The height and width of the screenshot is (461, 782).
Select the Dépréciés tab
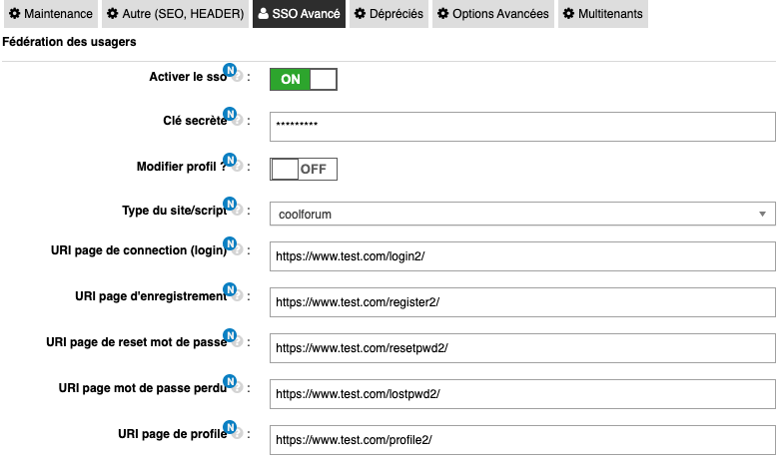(x=389, y=14)
